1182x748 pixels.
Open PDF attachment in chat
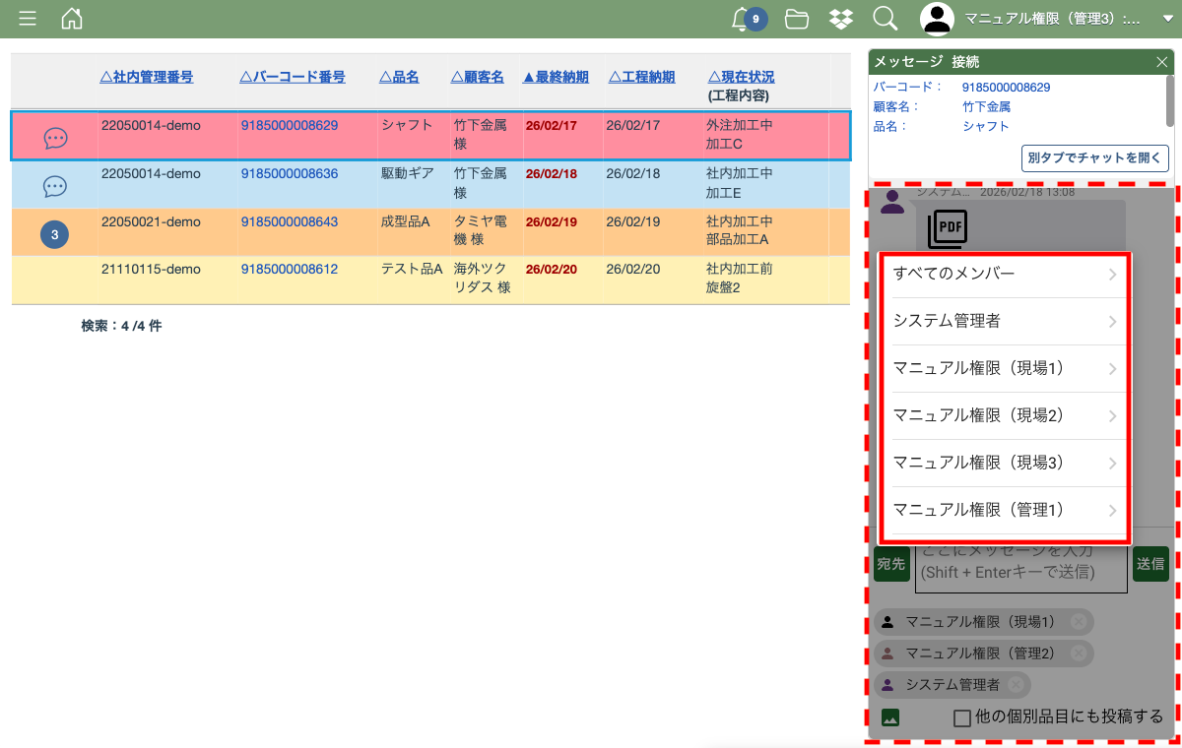pos(948,229)
